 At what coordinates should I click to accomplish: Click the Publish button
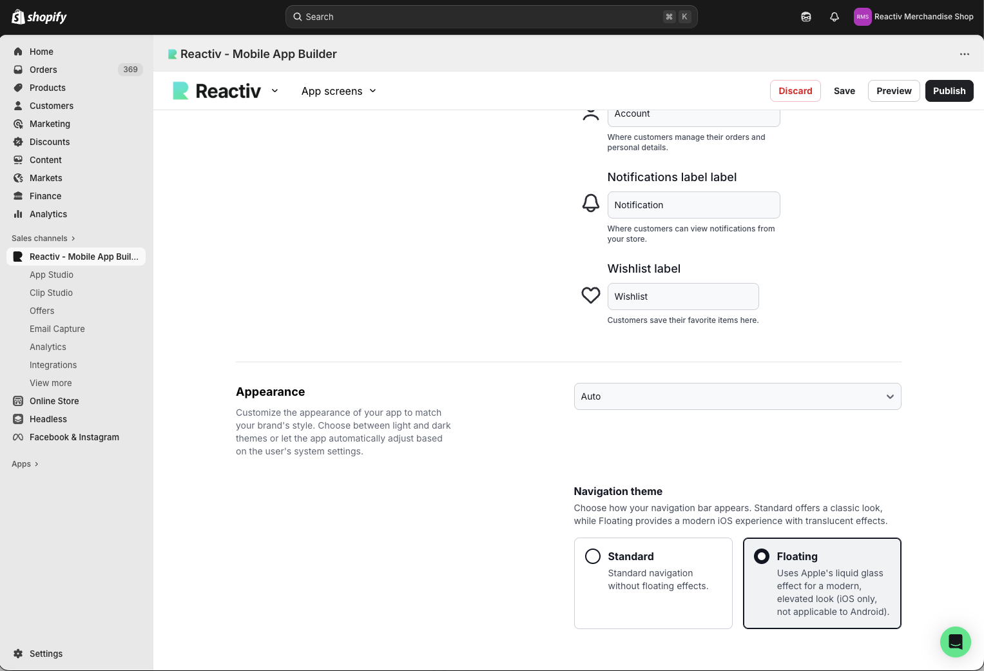pyautogui.click(x=949, y=91)
